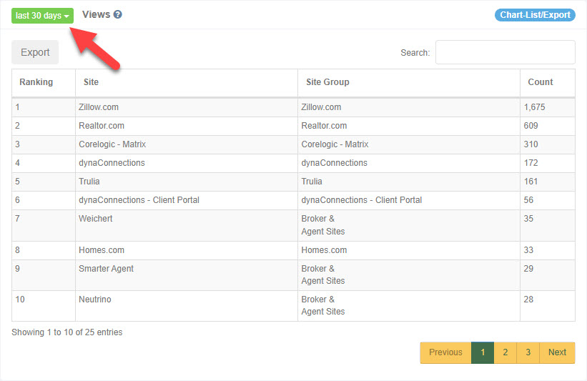Open the Chart-List/Export button
Image resolution: width=587 pixels, height=381 pixels.
[535, 15]
